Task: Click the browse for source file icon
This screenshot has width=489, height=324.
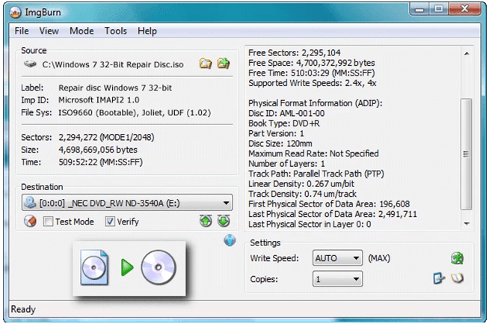Action: click(x=206, y=64)
